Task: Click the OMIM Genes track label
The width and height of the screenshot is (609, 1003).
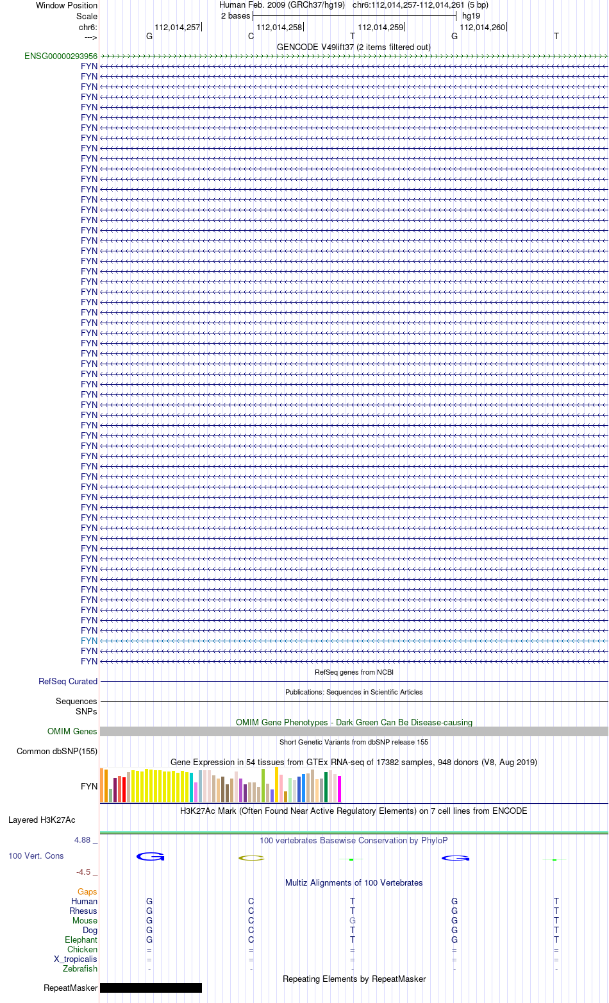Action: coord(72,732)
